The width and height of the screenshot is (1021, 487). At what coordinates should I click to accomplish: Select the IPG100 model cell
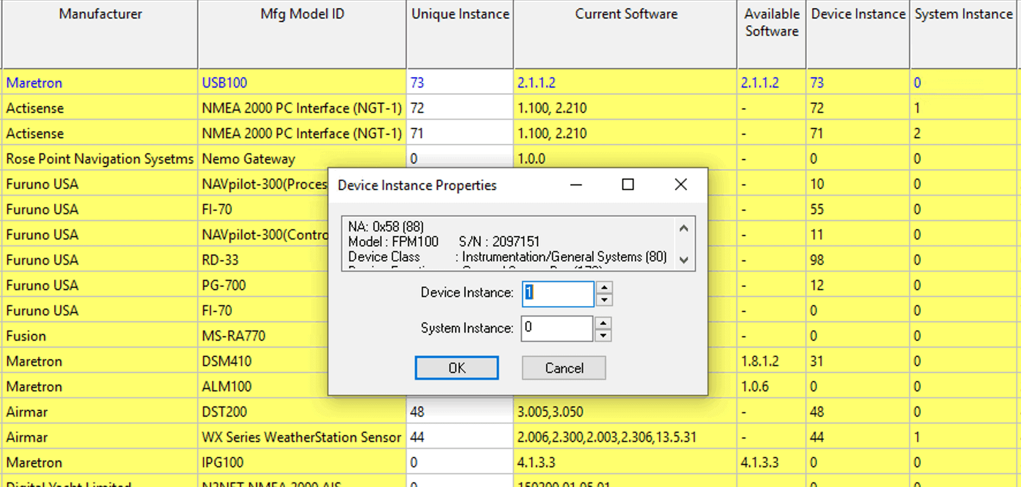pyautogui.click(x=302, y=462)
